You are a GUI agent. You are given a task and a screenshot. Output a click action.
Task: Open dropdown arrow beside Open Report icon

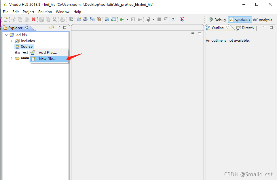coord(153,19)
